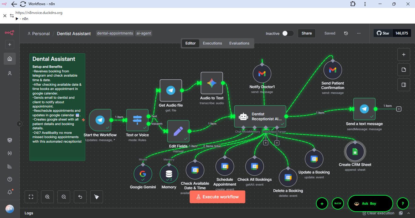Open the Update a Booking calendar node
The height and width of the screenshot is (218, 415).
coord(314,159)
